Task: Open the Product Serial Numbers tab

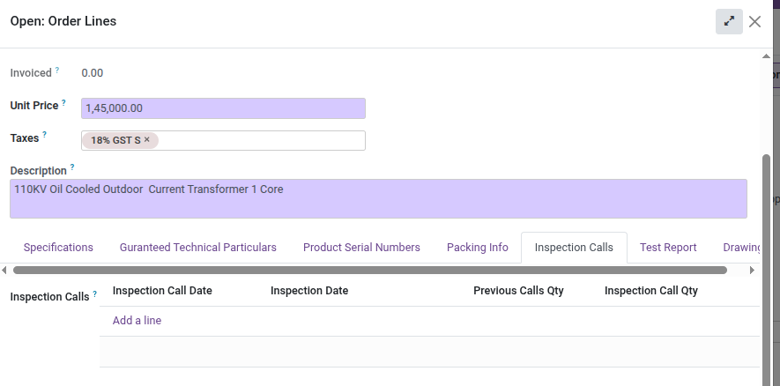Action: (361, 248)
